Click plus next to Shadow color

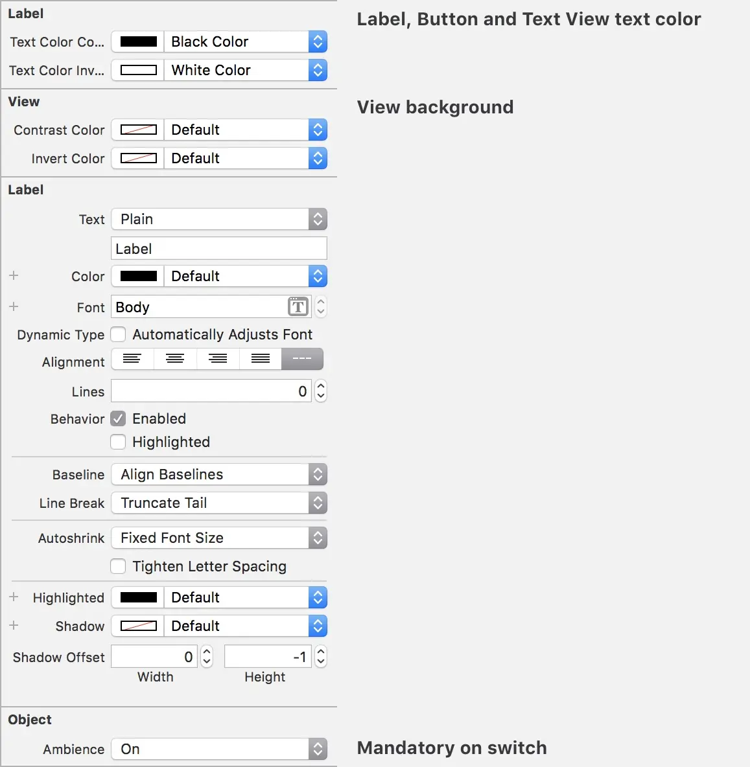14,625
